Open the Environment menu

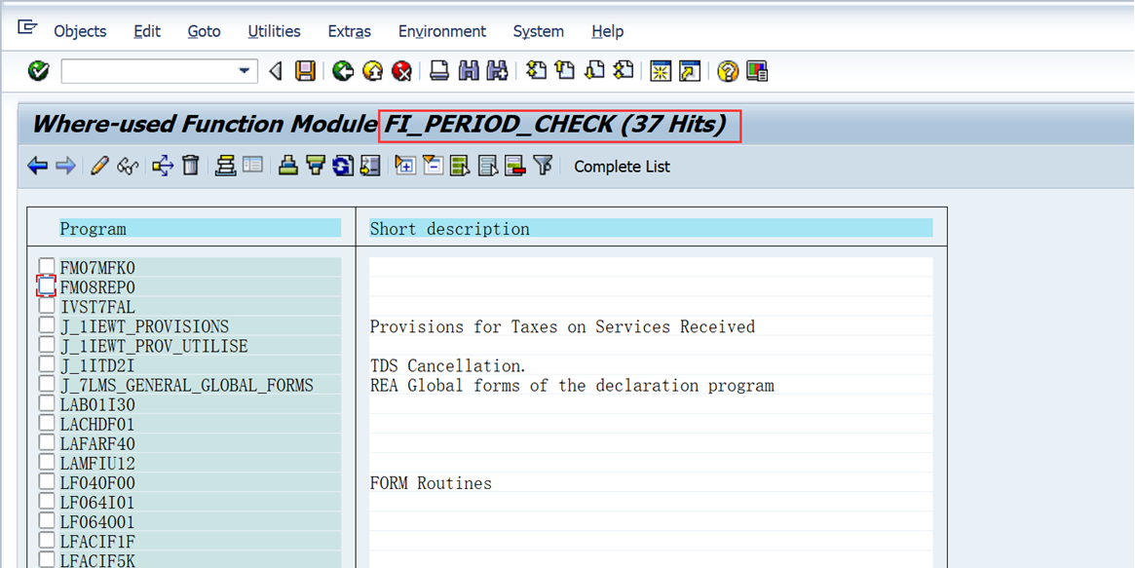click(442, 31)
